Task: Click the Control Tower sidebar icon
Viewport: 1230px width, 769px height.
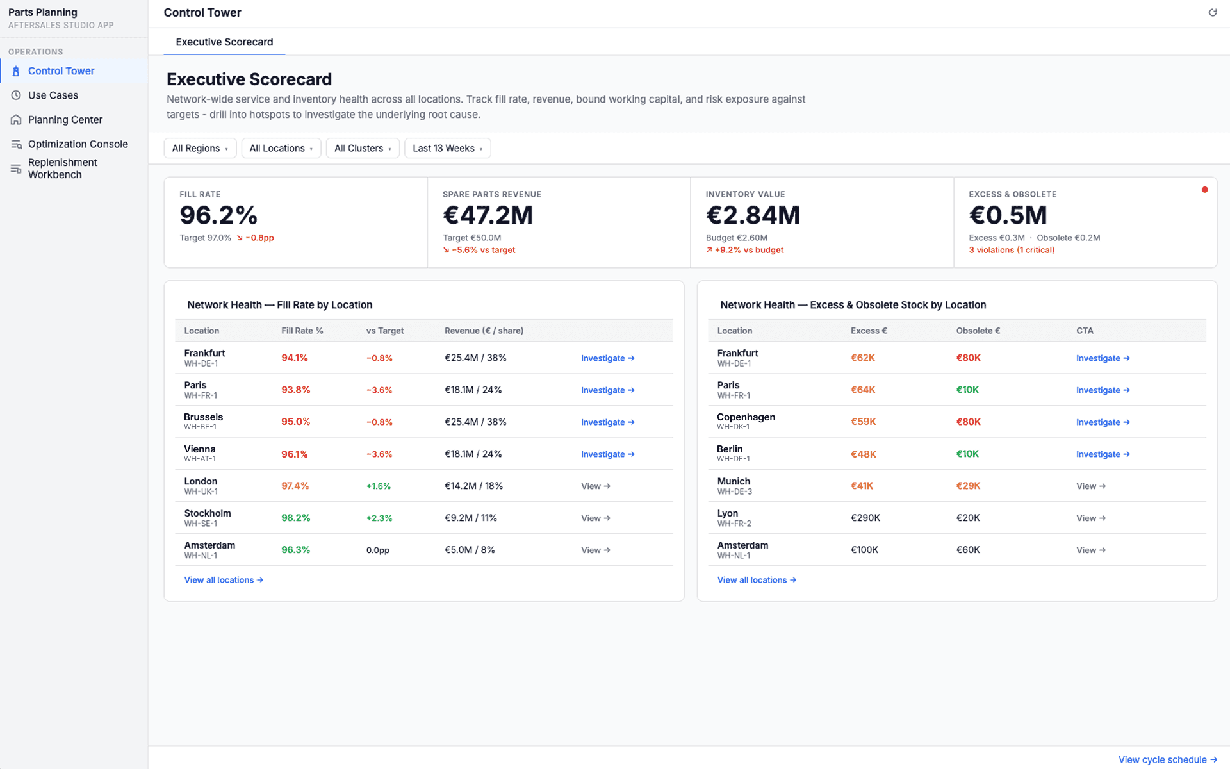Action: click(16, 71)
